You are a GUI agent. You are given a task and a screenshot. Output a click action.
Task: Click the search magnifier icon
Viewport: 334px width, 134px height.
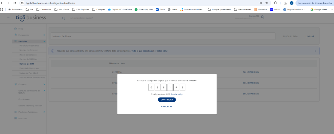63,18
